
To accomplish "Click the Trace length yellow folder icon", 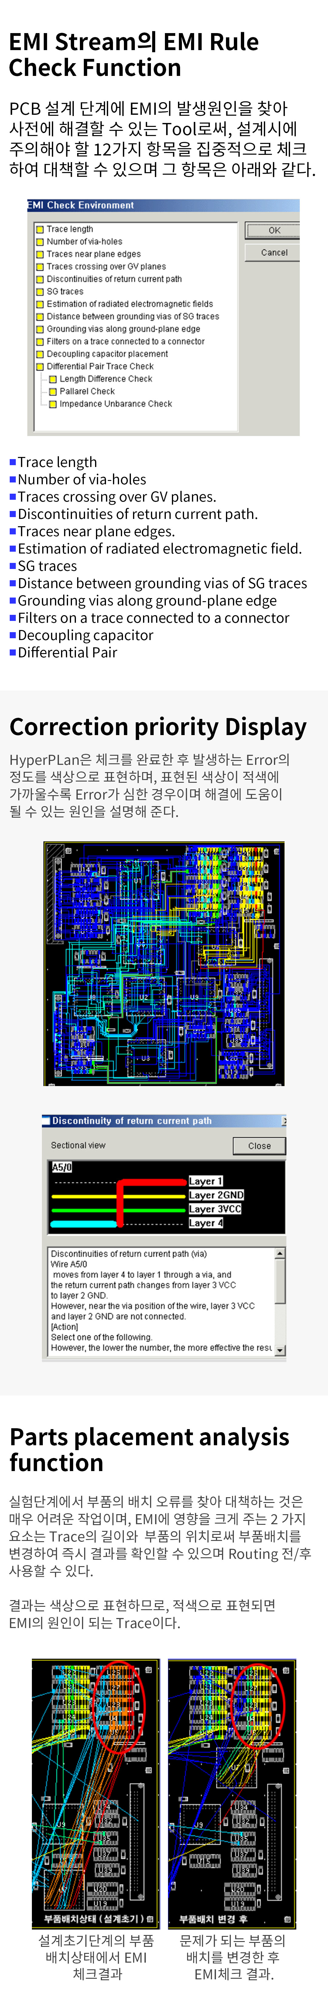I will tap(39, 230).
